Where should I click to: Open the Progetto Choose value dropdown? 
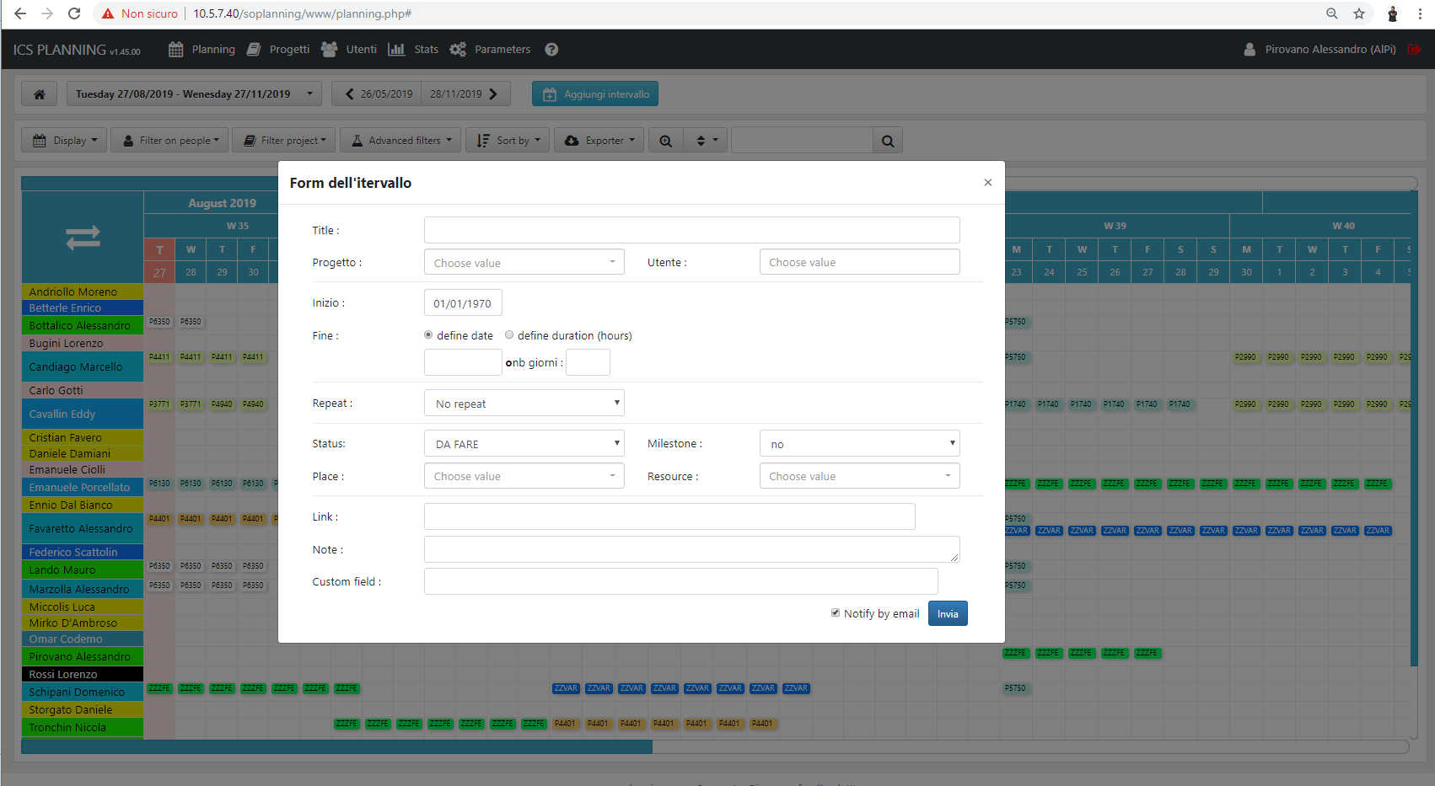coord(524,263)
